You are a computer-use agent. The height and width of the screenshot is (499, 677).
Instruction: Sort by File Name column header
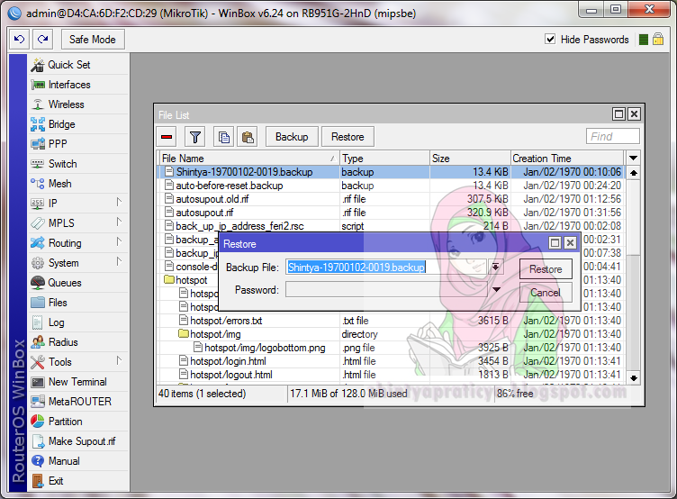coord(249,159)
